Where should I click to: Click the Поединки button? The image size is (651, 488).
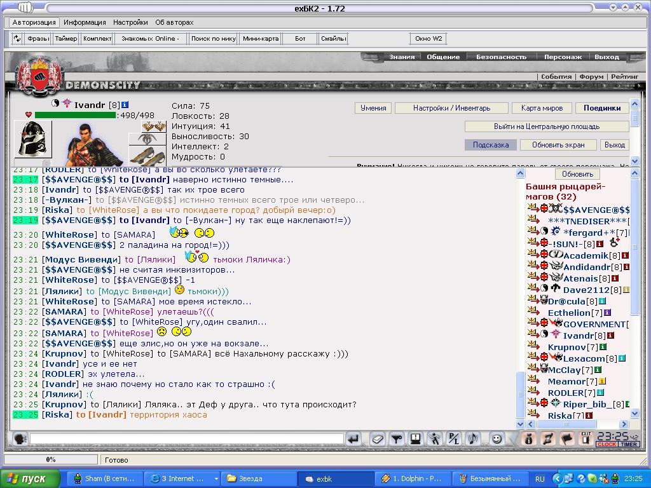(x=602, y=108)
